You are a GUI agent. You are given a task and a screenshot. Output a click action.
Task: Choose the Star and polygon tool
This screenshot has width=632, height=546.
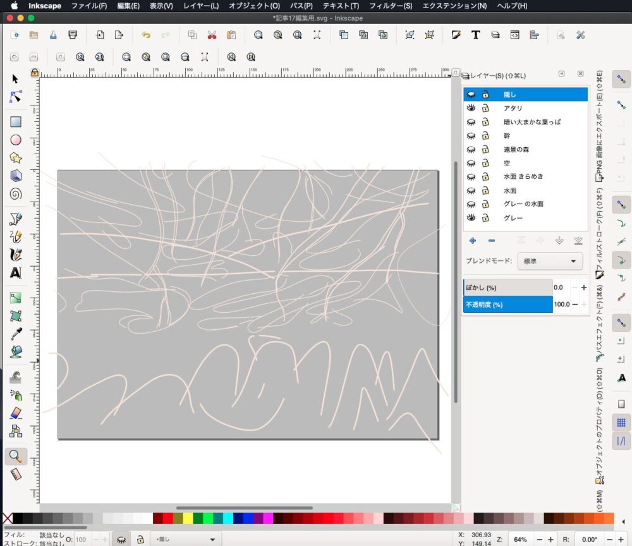point(16,158)
